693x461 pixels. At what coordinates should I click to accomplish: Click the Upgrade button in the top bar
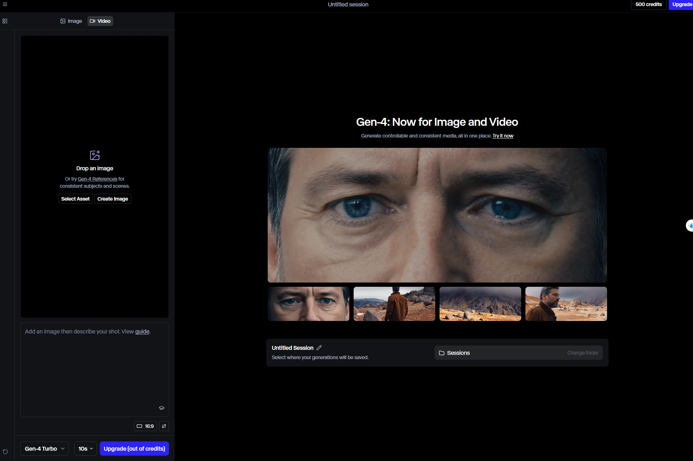[681, 5]
